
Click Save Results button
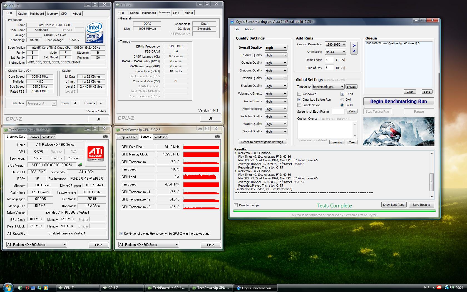coord(421,205)
